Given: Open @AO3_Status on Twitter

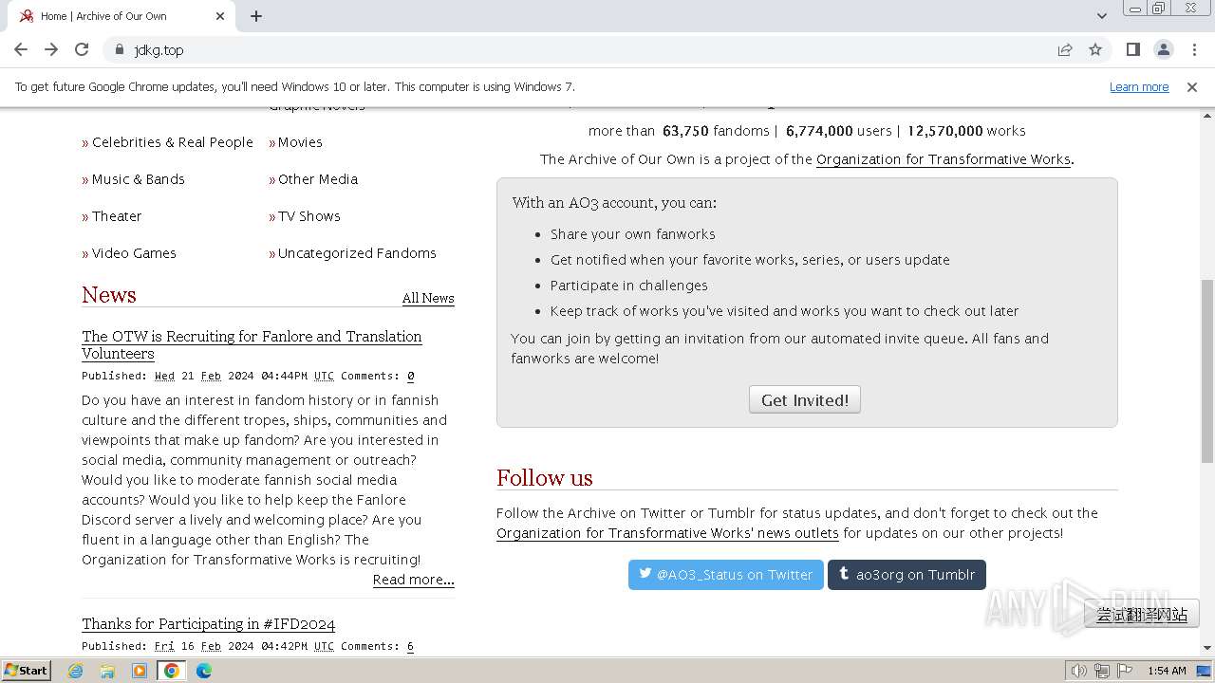Looking at the screenshot, I should pyautogui.click(x=726, y=575).
